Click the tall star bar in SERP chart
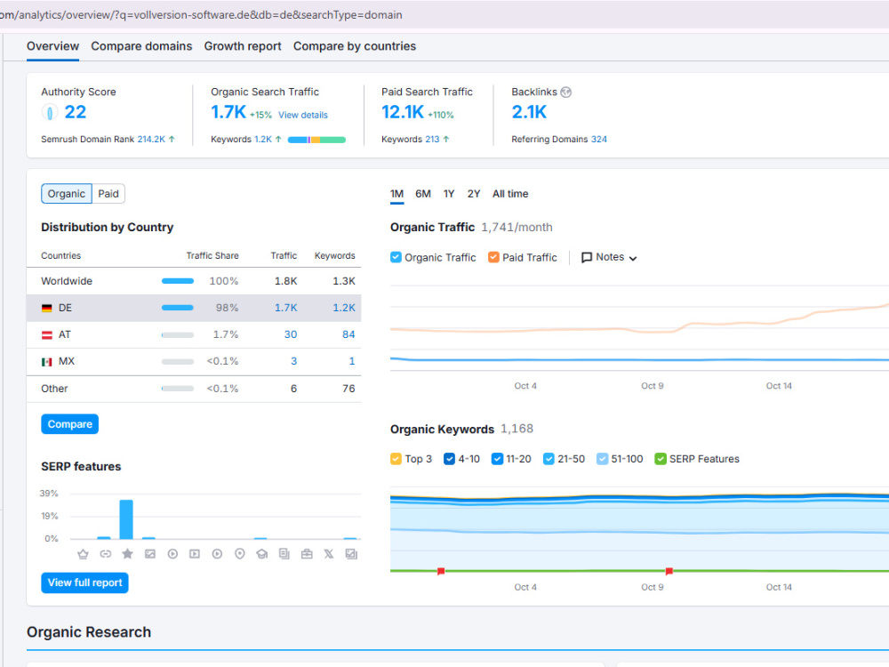 (126, 519)
